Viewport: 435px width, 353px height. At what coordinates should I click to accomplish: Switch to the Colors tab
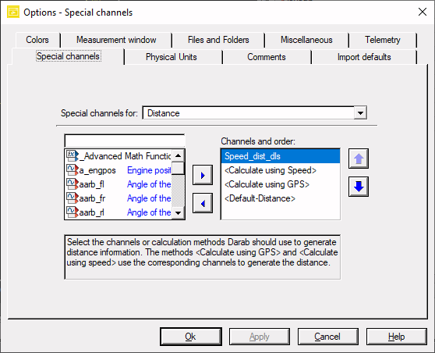[37, 40]
